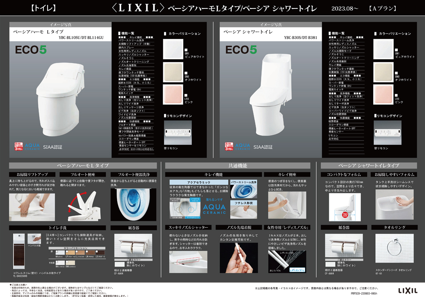Screen dimensions: 425x297
Task: Click the large AQUA CERAMIC logo in 共通機能
Action: pyautogui.click(x=214, y=209)
